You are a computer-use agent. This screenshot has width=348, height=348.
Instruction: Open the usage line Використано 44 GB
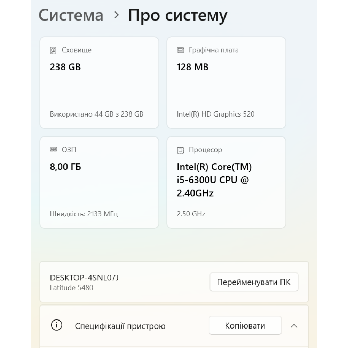[x=96, y=114]
